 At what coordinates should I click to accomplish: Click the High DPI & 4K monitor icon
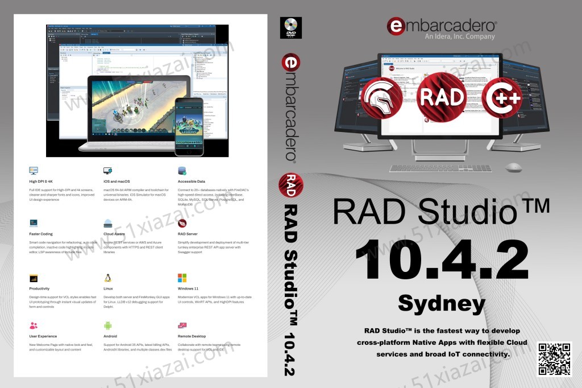[x=34, y=171]
